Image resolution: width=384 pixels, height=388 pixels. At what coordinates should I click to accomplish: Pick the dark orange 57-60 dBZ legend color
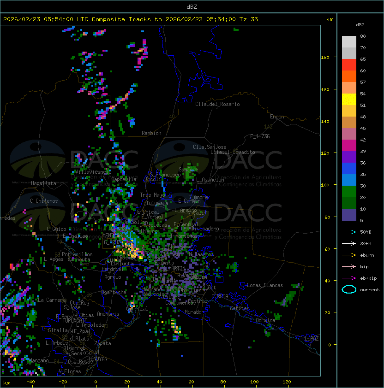pos(349,76)
